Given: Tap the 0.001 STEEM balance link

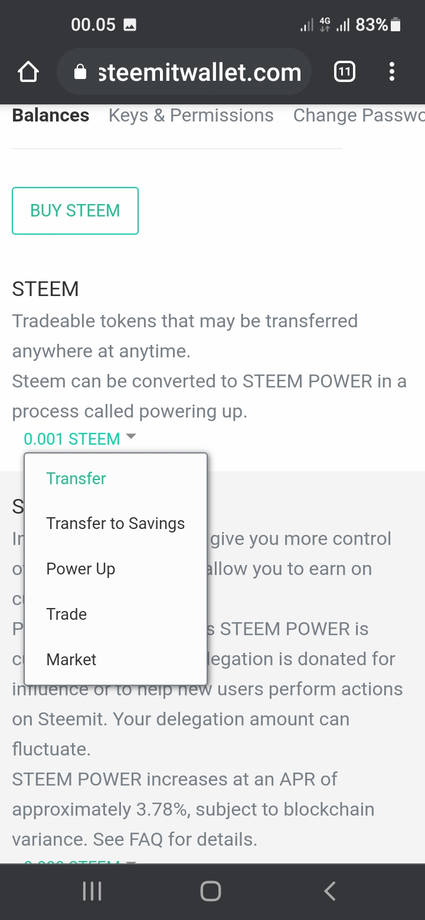Looking at the screenshot, I should 71,439.
